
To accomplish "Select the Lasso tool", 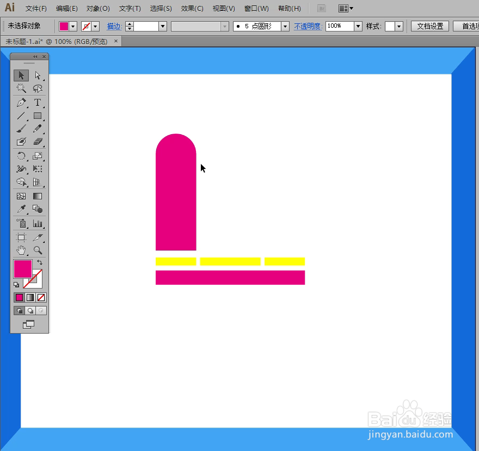I will point(38,89).
